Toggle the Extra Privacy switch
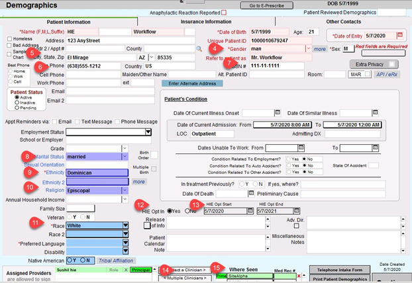 [x=393, y=64]
